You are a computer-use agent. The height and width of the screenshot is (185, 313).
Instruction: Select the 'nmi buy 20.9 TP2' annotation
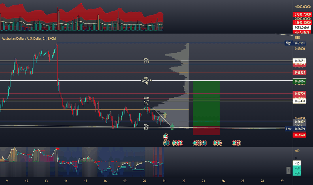(146, 81)
